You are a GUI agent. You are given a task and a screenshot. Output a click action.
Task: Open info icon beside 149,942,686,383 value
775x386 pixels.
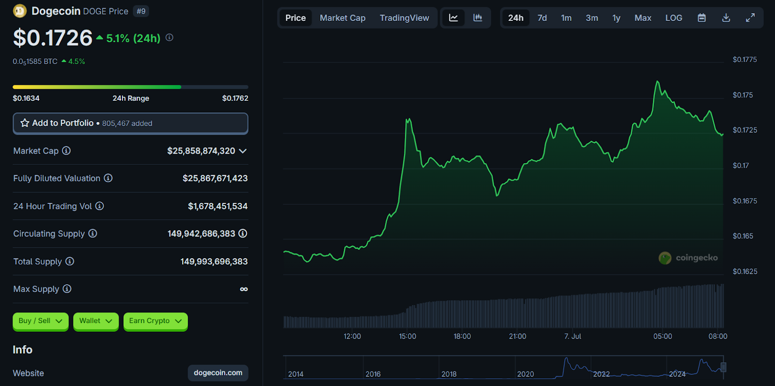pos(243,233)
